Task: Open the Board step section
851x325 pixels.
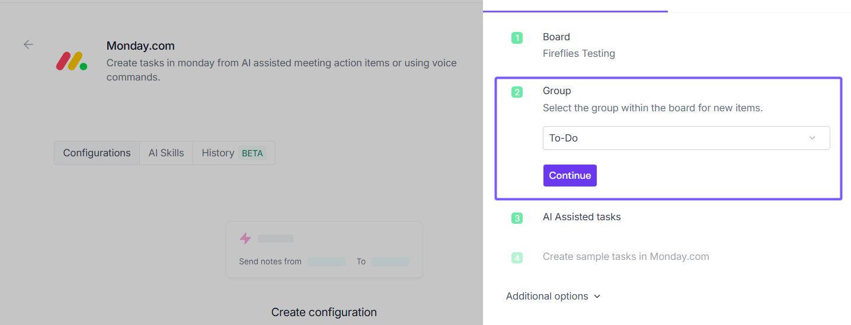Action: tap(556, 37)
